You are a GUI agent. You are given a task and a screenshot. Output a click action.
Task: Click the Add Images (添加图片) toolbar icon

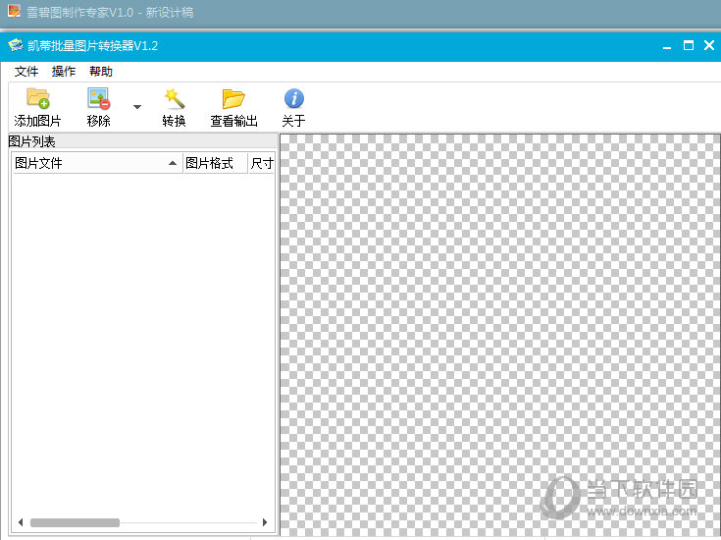tap(37, 98)
